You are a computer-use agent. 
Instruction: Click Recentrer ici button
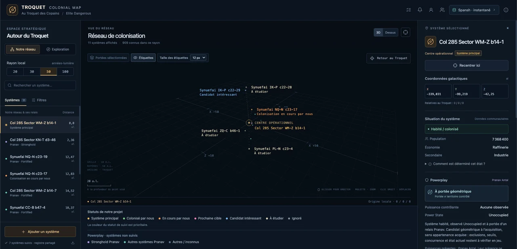(467, 65)
